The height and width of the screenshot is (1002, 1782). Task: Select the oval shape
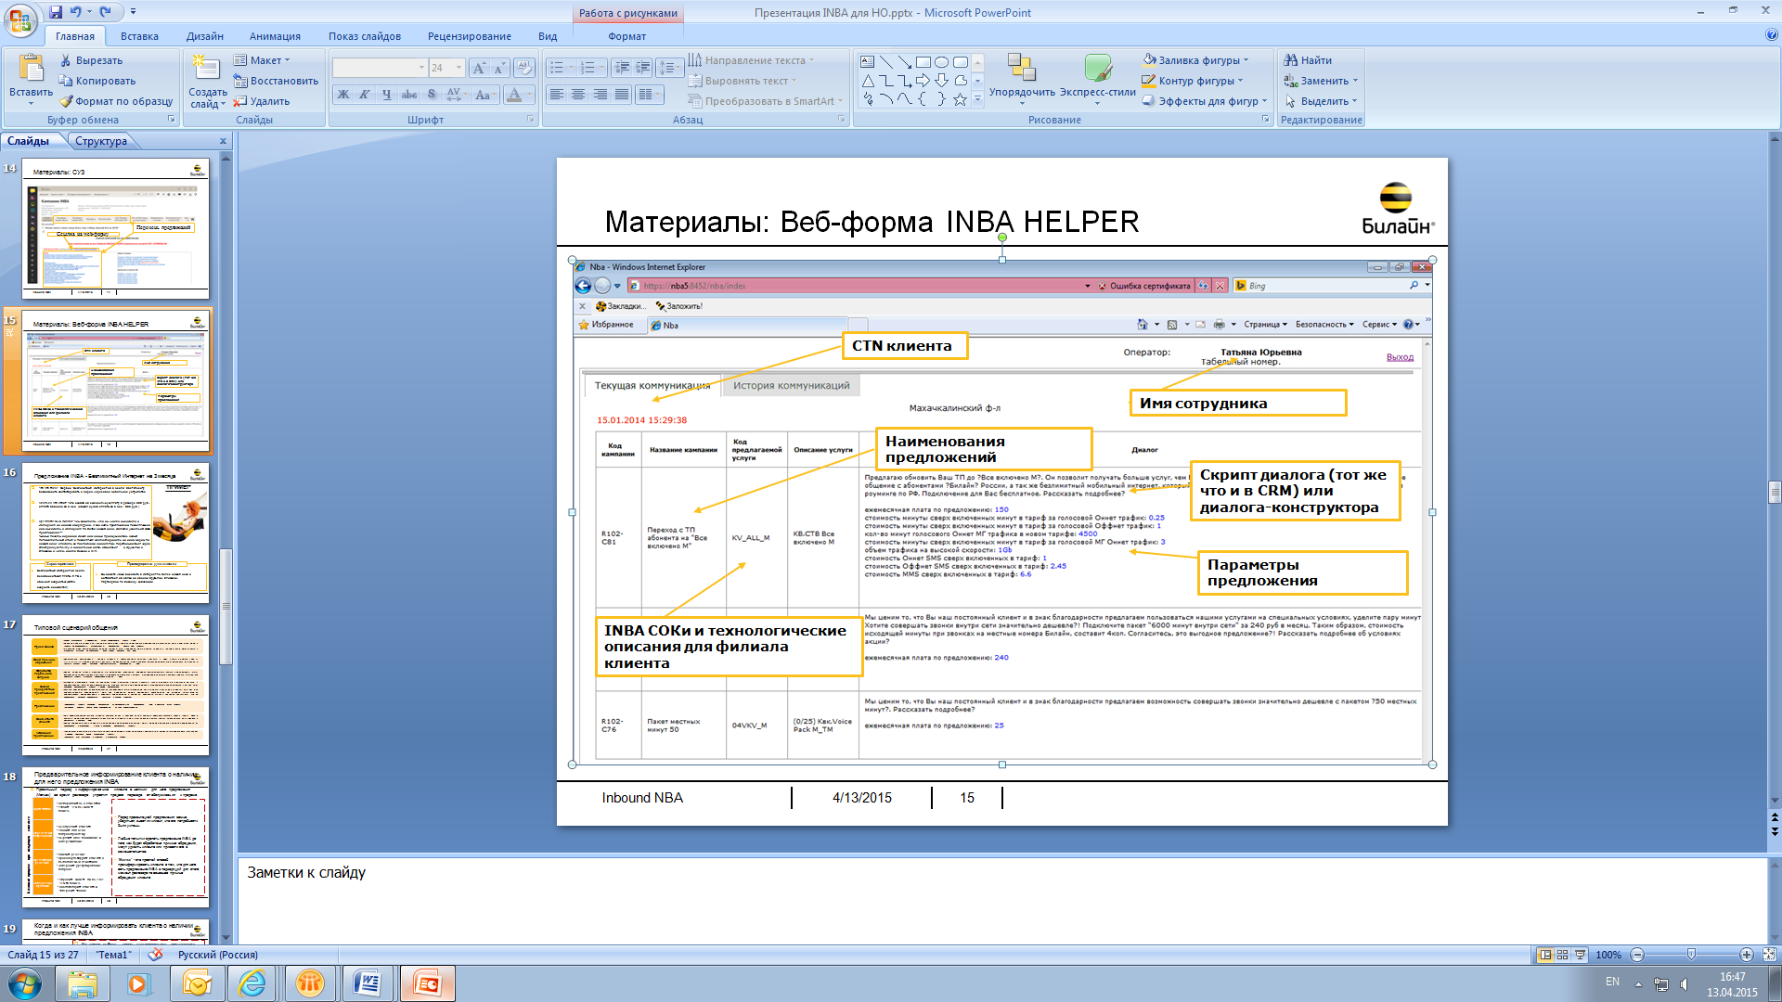[941, 62]
